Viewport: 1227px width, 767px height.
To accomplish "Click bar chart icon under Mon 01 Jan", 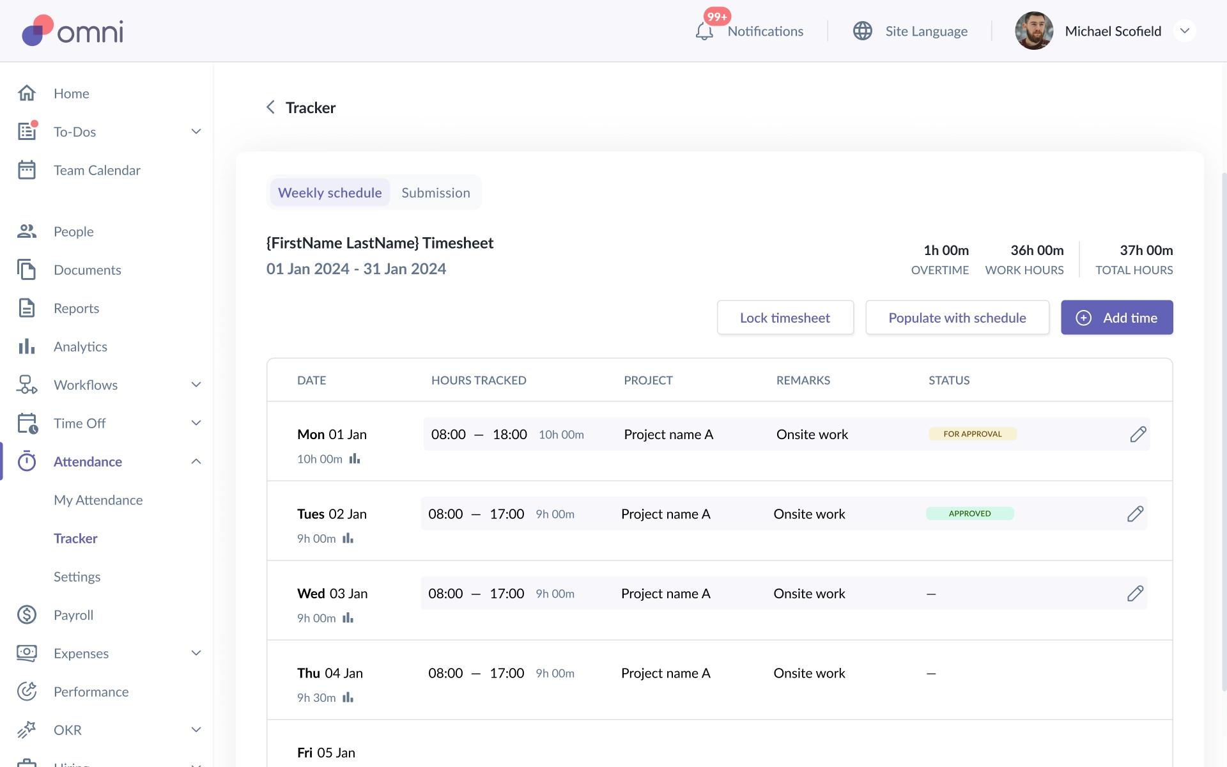I will pos(355,459).
